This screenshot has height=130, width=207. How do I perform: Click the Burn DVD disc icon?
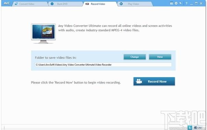(52, 4)
